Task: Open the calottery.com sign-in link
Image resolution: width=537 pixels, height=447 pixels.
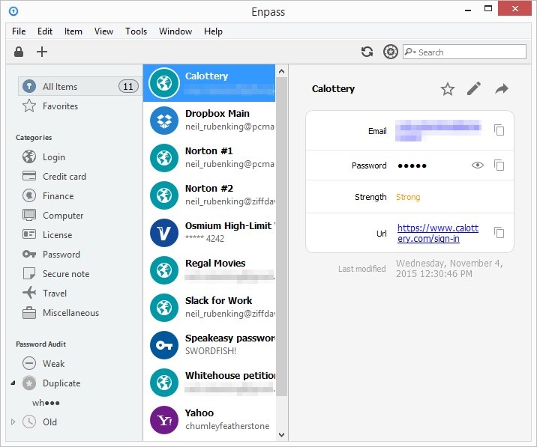Action: coord(438,234)
